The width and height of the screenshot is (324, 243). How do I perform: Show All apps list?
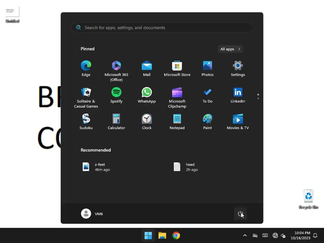pyautogui.click(x=230, y=49)
